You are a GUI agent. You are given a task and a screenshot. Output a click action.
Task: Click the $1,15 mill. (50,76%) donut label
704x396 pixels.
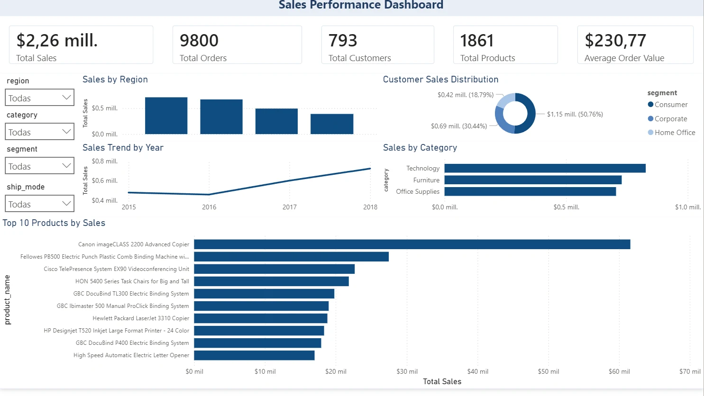coord(575,114)
